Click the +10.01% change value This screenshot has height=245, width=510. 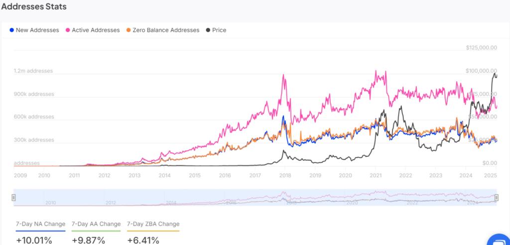pyautogui.click(x=34, y=240)
